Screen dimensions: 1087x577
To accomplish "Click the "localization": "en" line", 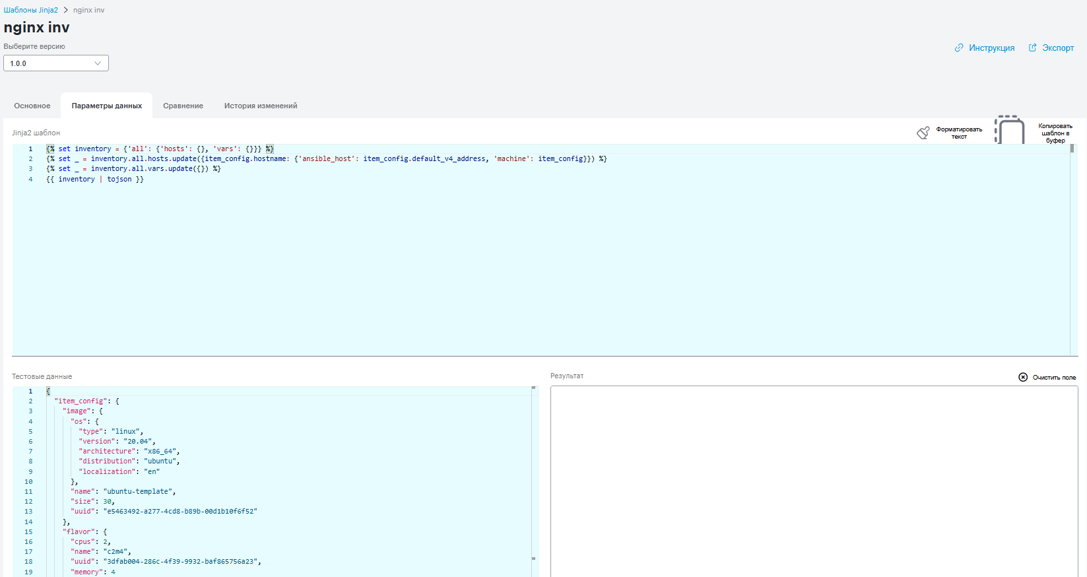I will pos(119,471).
